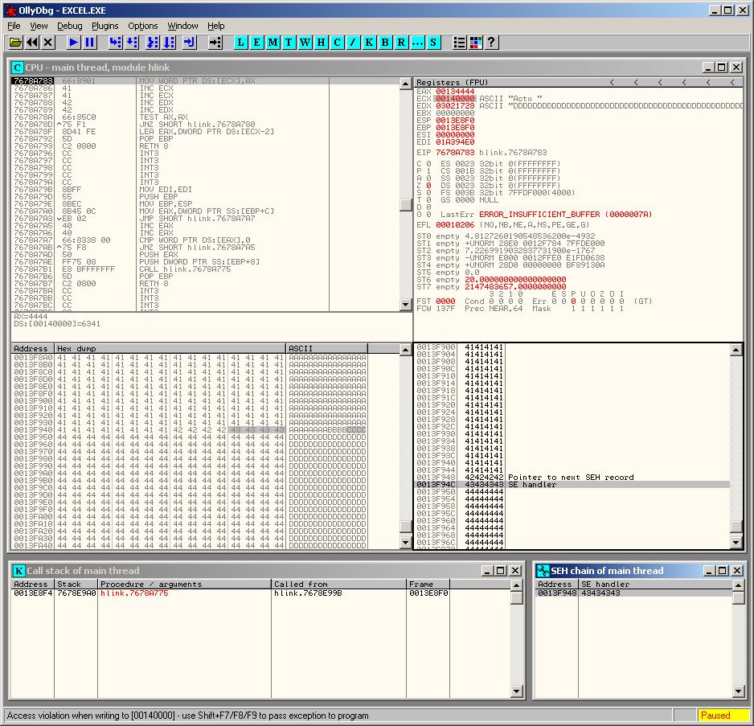Open the Call stack window (K)
The height and width of the screenshot is (726, 754).
coord(370,43)
